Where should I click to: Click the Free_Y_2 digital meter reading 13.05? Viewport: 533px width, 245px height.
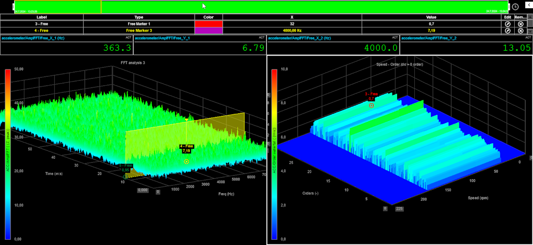tap(466, 45)
